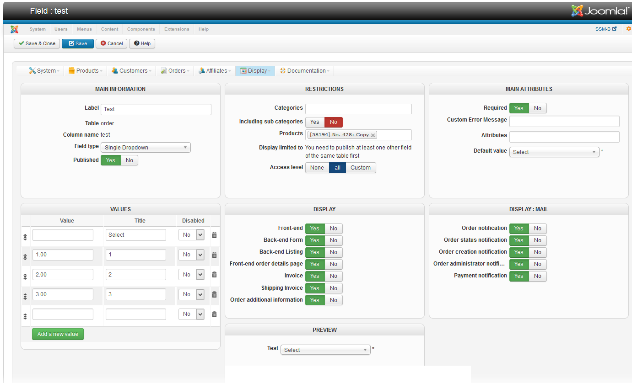632x383 pixels.
Task: Choose 'Custom' access level
Action: click(x=361, y=168)
